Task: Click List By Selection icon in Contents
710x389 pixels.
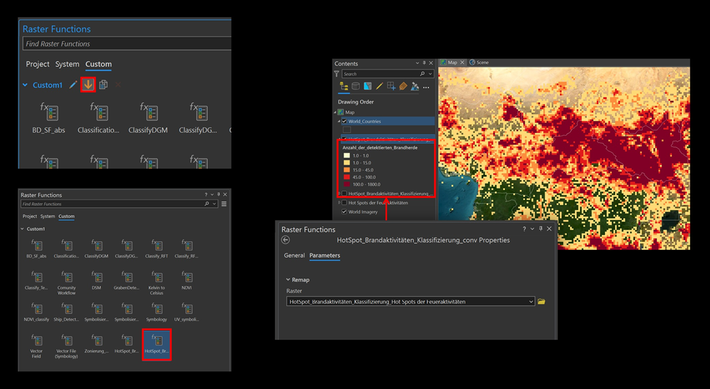Action: tap(368, 87)
